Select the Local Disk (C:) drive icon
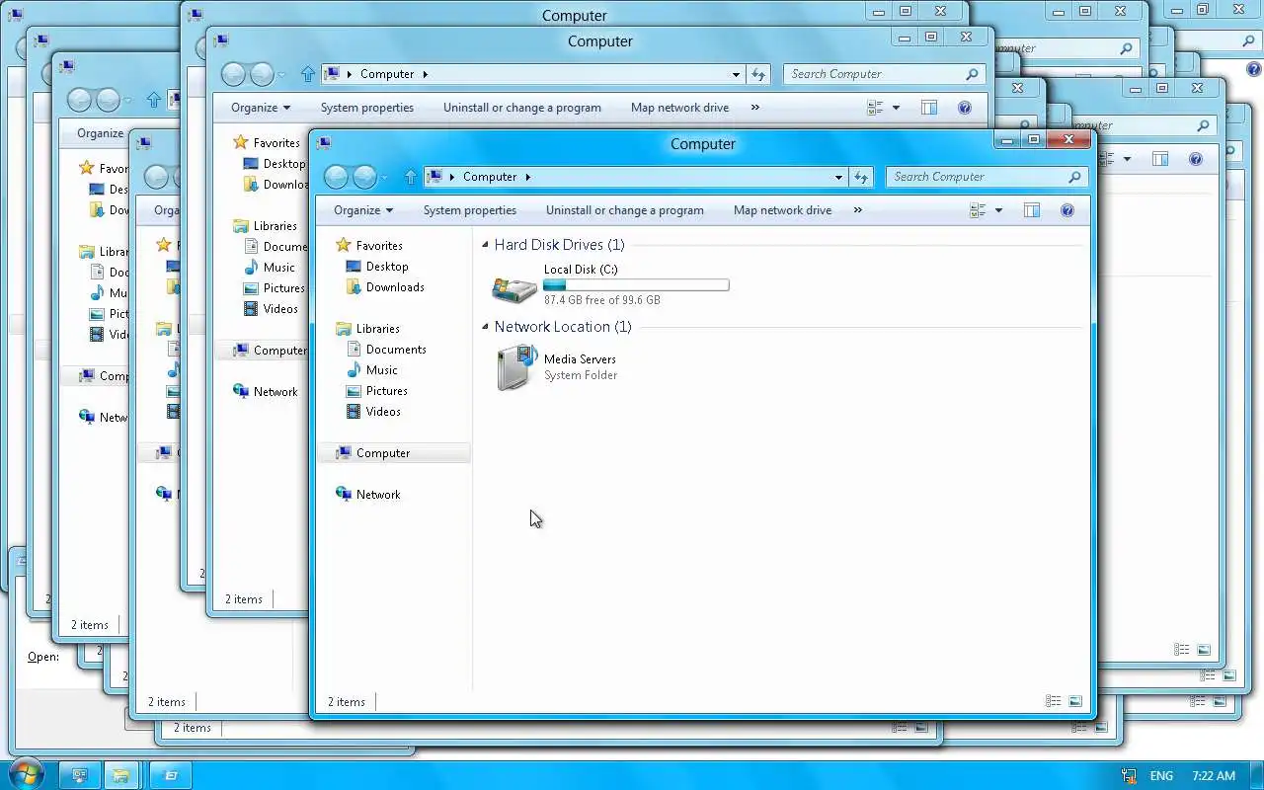 pyautogui.click(x=513, y=287)
